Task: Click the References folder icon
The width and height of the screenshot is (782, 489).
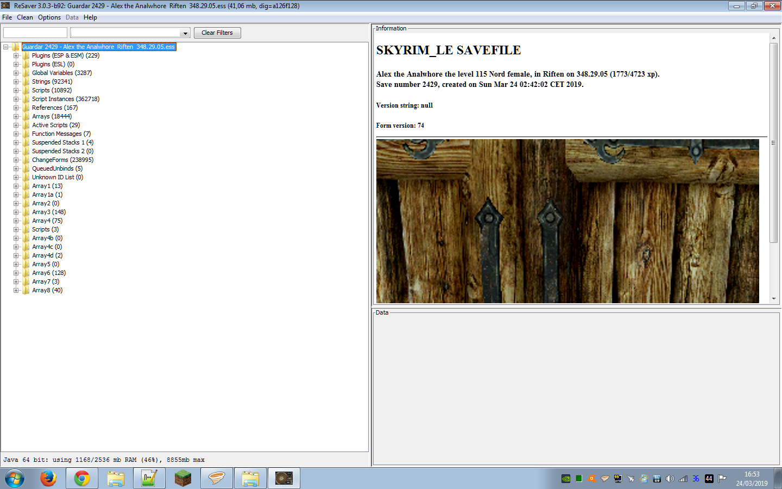Action: [x=26, y=108]
